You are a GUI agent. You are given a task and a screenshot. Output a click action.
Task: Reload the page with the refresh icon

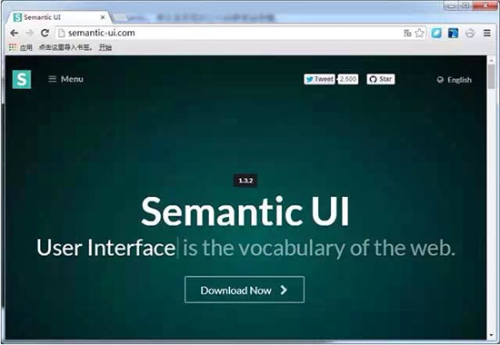45,33
